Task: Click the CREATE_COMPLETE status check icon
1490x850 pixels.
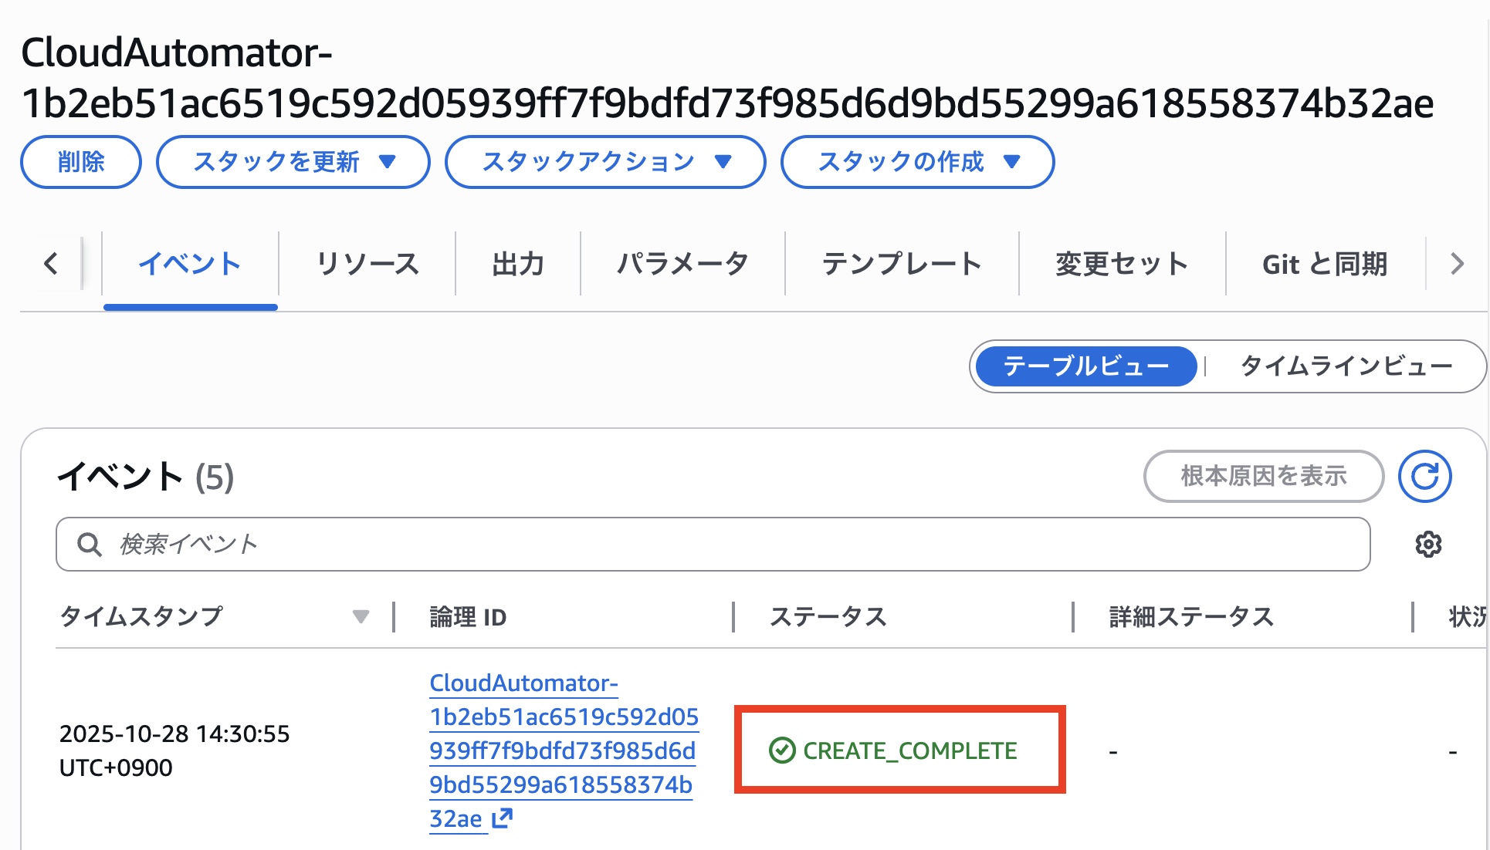Action: 781,750
